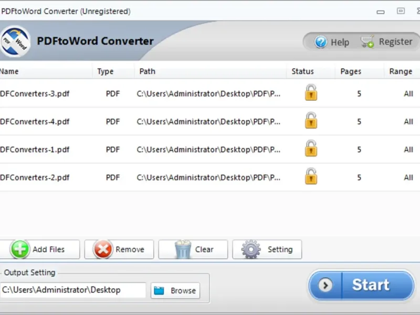
Task: Click the Pages column header
Action: pyautogui.click(x=351, y=71)
